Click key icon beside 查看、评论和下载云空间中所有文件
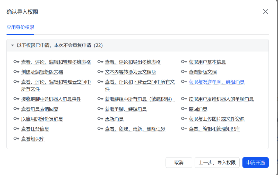The image size is (278, 175). tap(100, 82)
